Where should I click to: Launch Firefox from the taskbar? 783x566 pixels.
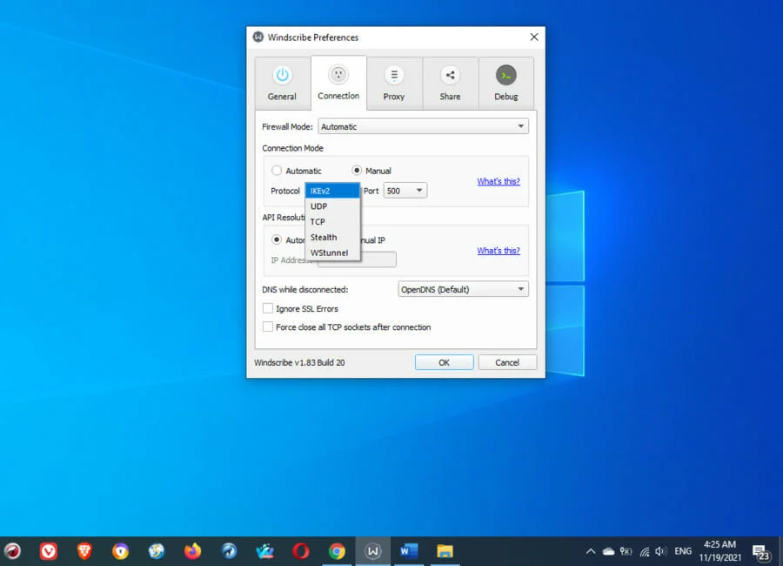[192, 550]
